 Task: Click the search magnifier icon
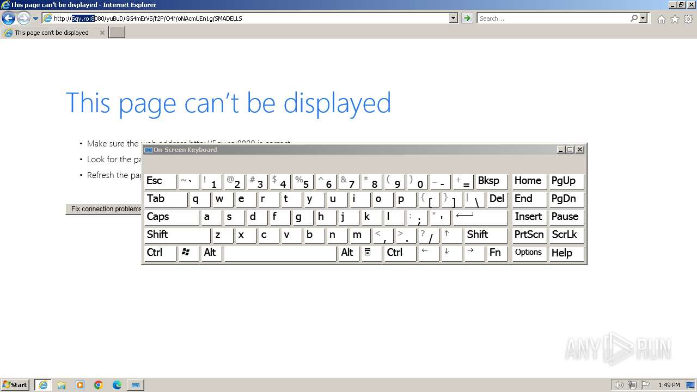[634, 19]
